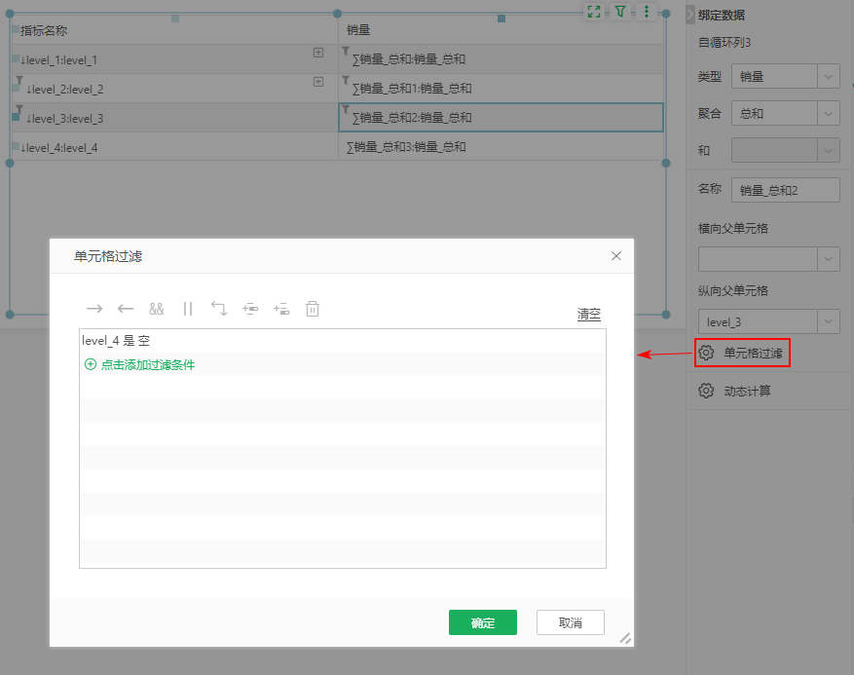Click the insert condition above icon

coord(250,309)
